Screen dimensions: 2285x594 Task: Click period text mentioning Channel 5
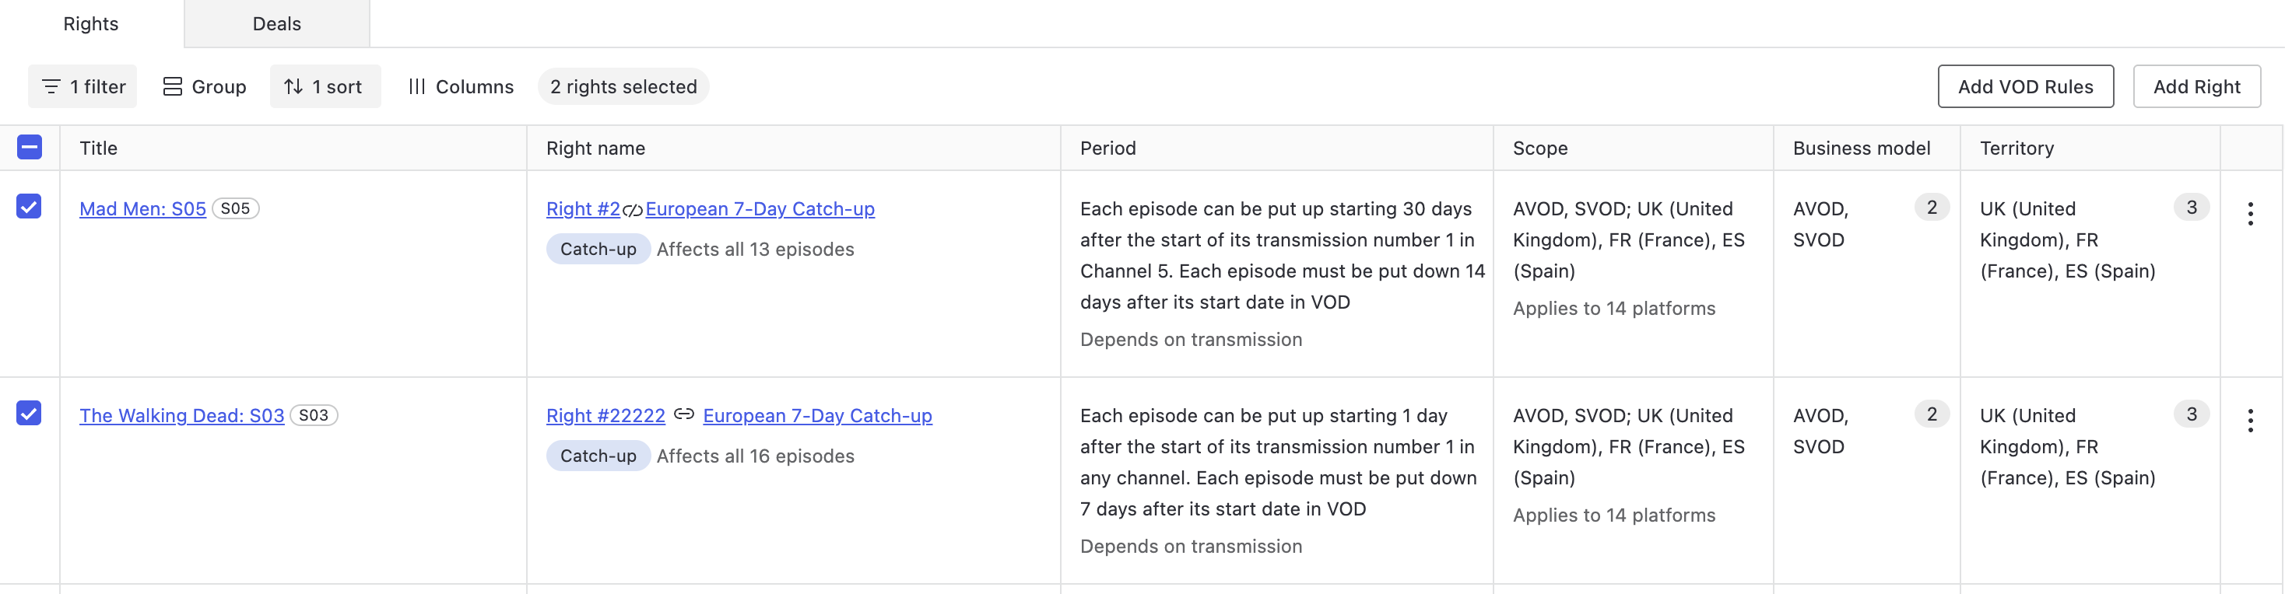(x=1282, y=255)
